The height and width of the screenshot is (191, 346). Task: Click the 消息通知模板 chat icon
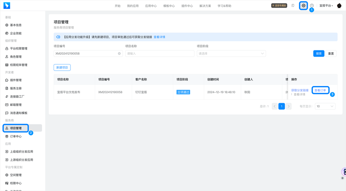pyautogui.click(x=7, y=113)
